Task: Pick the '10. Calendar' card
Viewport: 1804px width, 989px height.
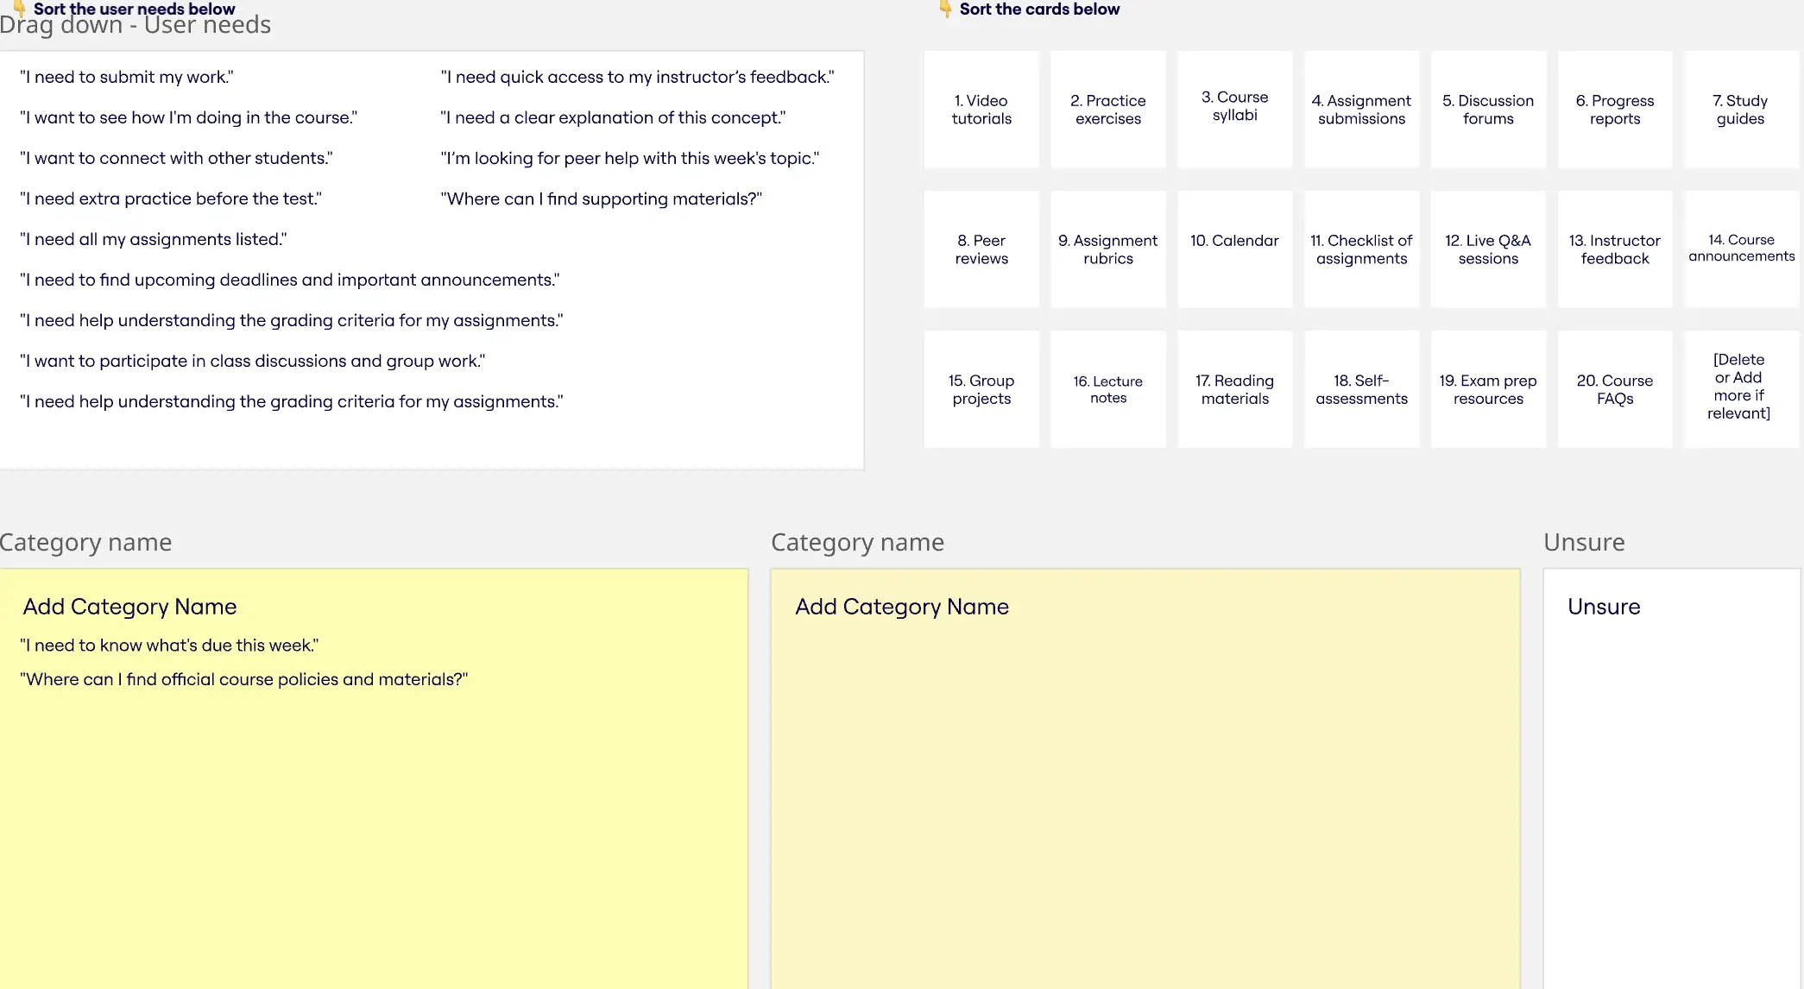Action: [1235, 249]
